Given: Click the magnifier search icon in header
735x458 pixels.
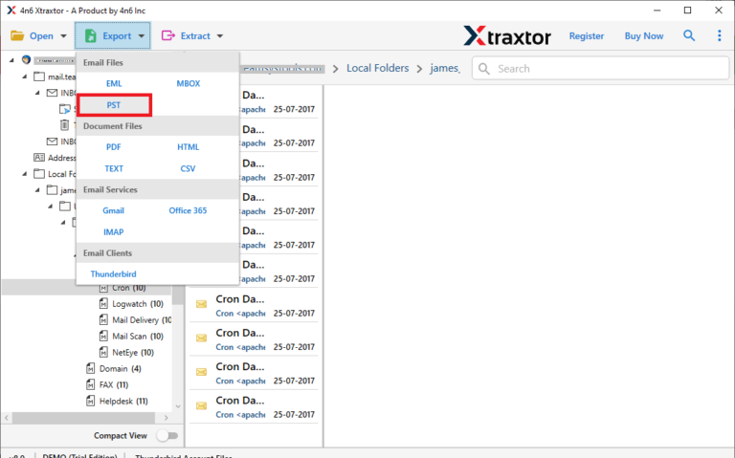Looking at the screenshot, I should [689, 35].
